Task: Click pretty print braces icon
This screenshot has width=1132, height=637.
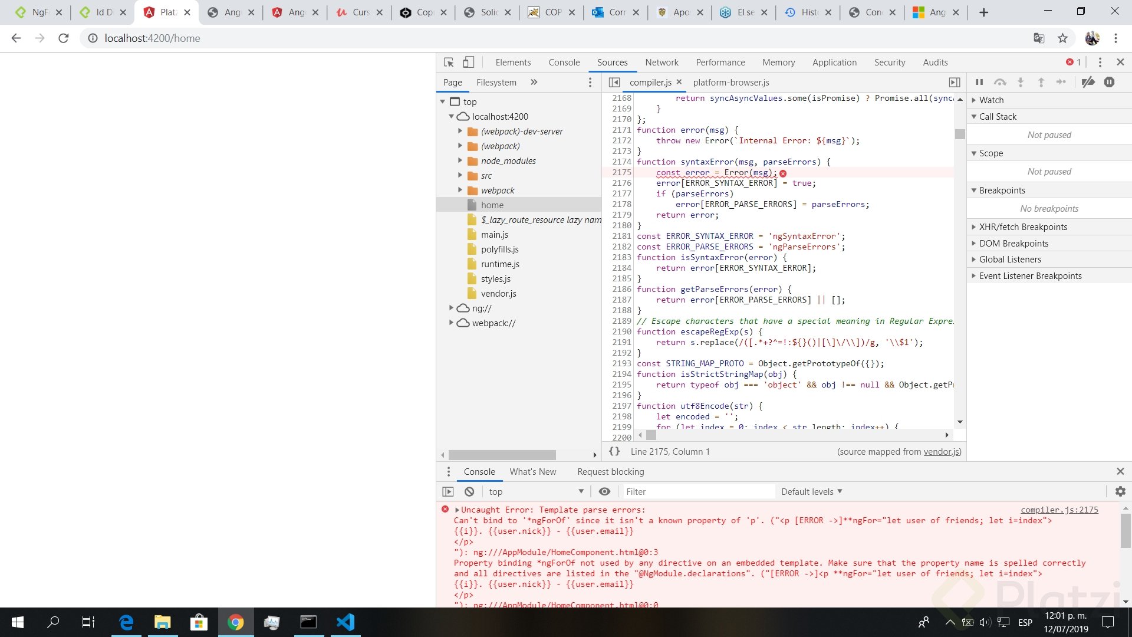Action: pos(614,451)
